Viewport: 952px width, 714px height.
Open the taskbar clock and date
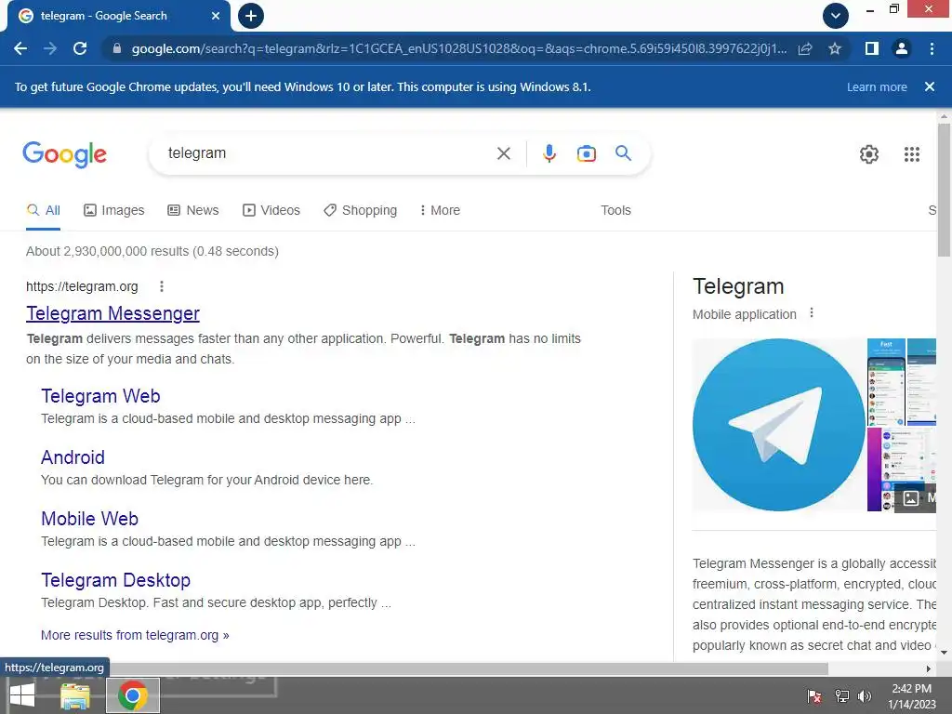(911, 695)
